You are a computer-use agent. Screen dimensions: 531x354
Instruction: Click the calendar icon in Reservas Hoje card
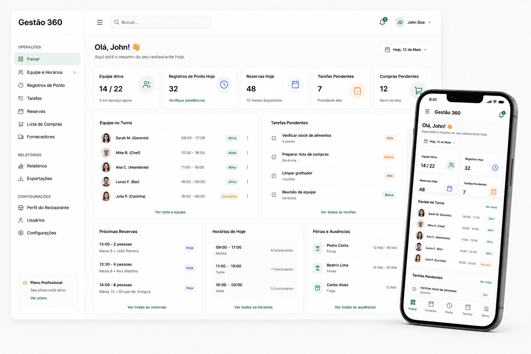tap(295, 84)
